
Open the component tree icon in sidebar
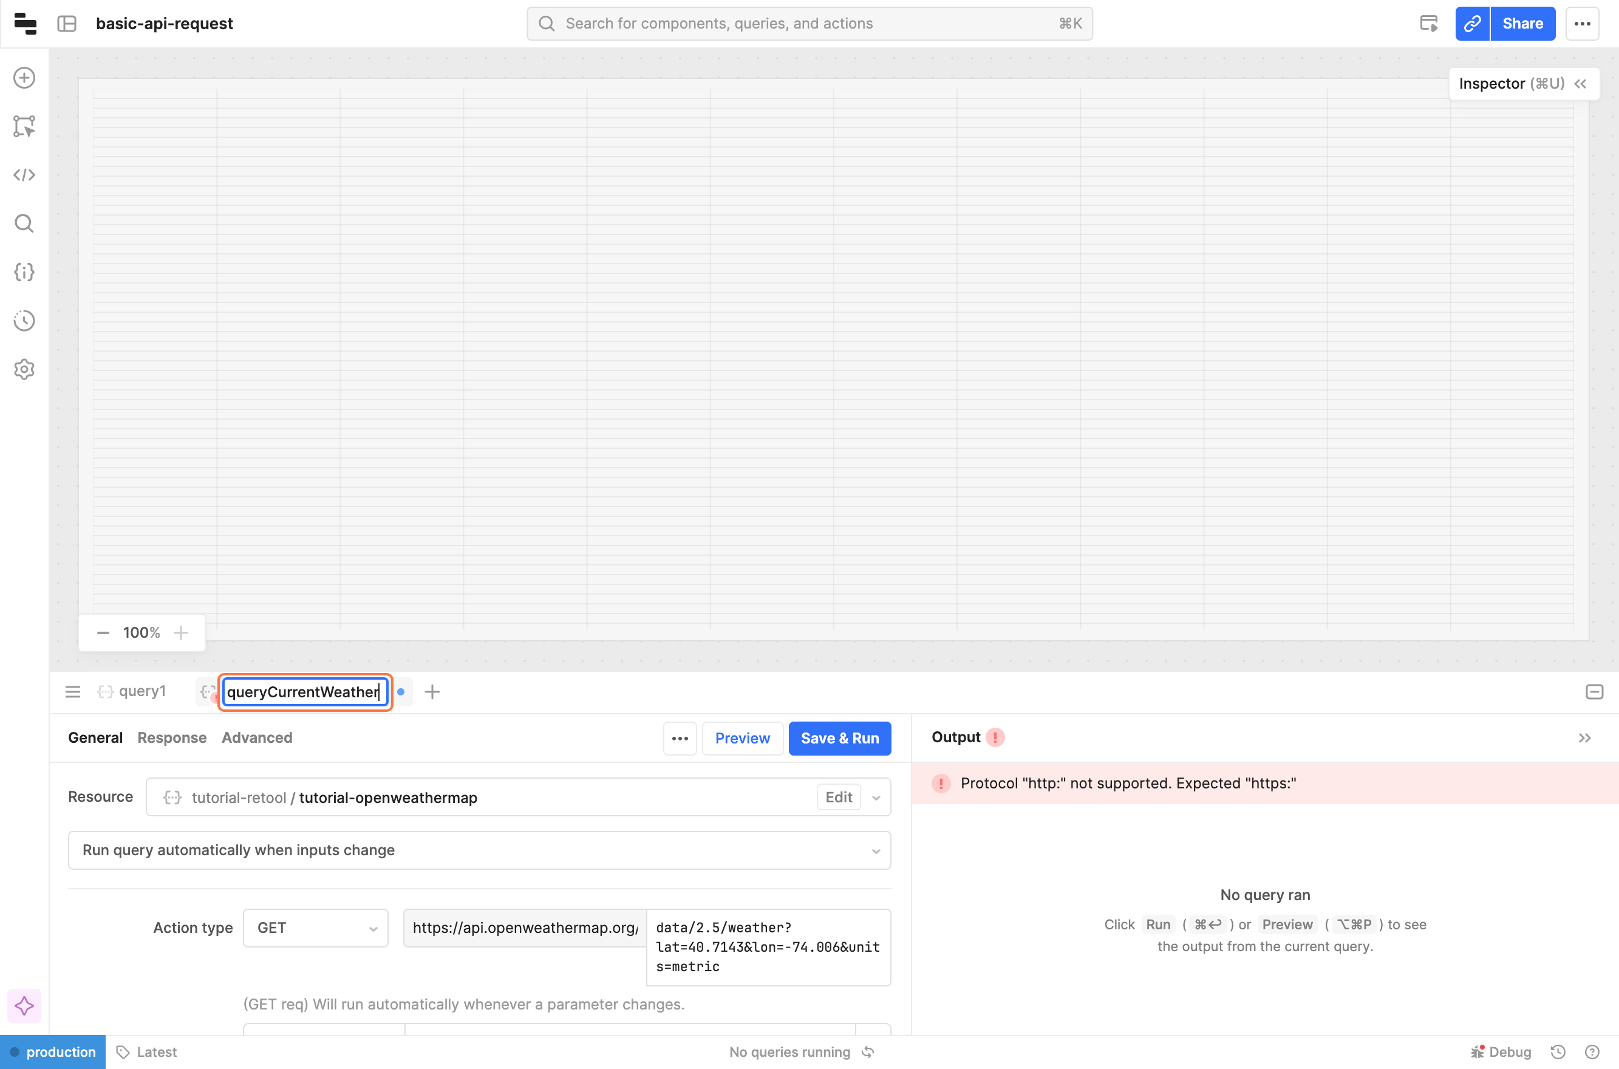[24, 126]
